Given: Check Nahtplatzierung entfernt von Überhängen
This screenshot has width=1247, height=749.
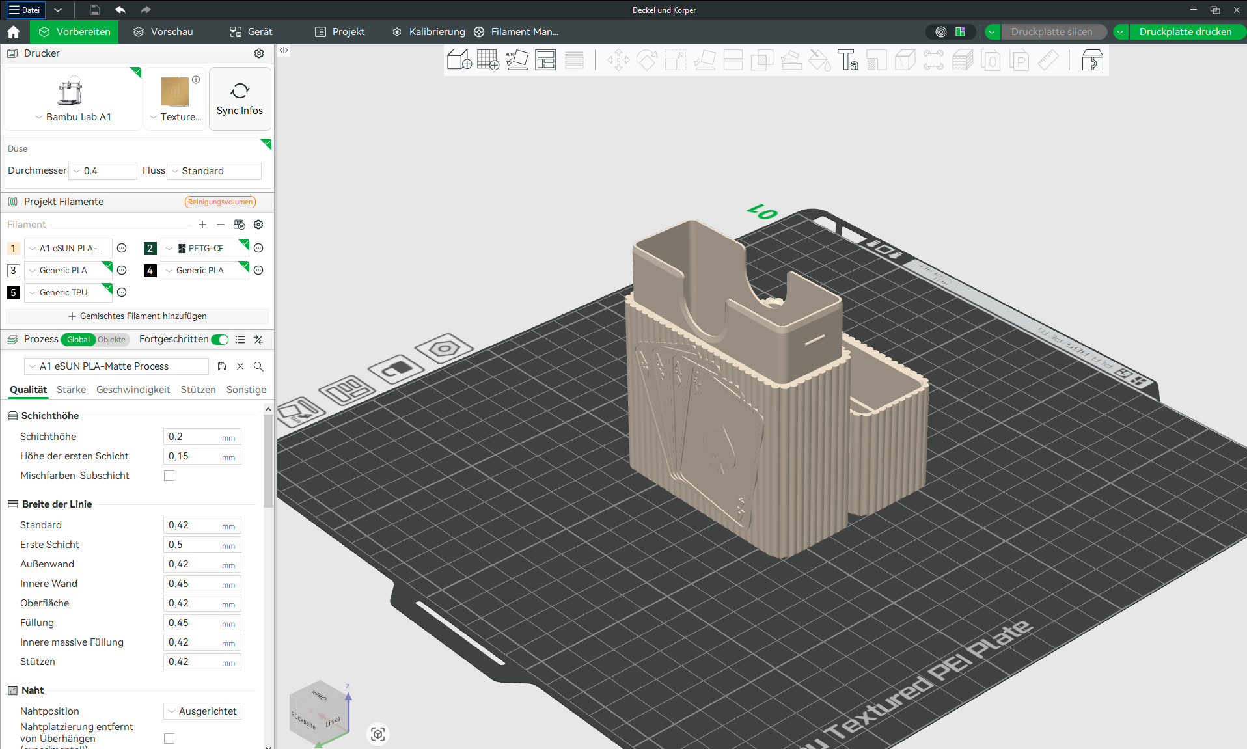Looking at the screenshot, I should [x=169, y=739].
